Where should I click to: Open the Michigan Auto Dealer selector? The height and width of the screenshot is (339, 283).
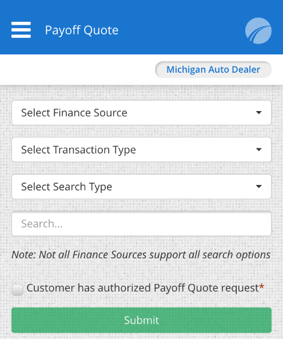(x=213, y=70)
